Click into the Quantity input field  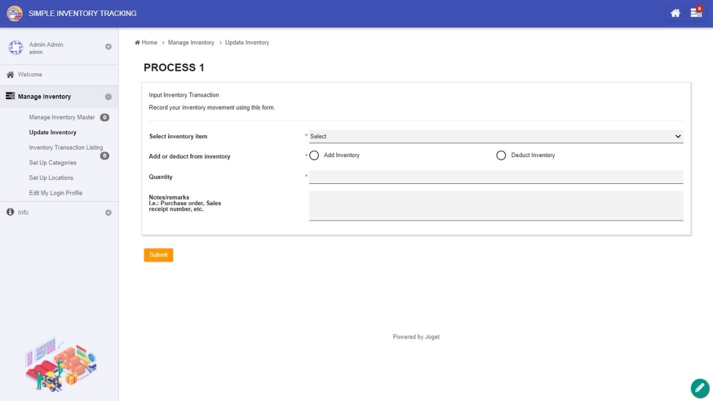point(496,177)
